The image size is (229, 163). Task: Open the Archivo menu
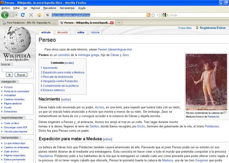pyautogui.click(x=6, y=8)
